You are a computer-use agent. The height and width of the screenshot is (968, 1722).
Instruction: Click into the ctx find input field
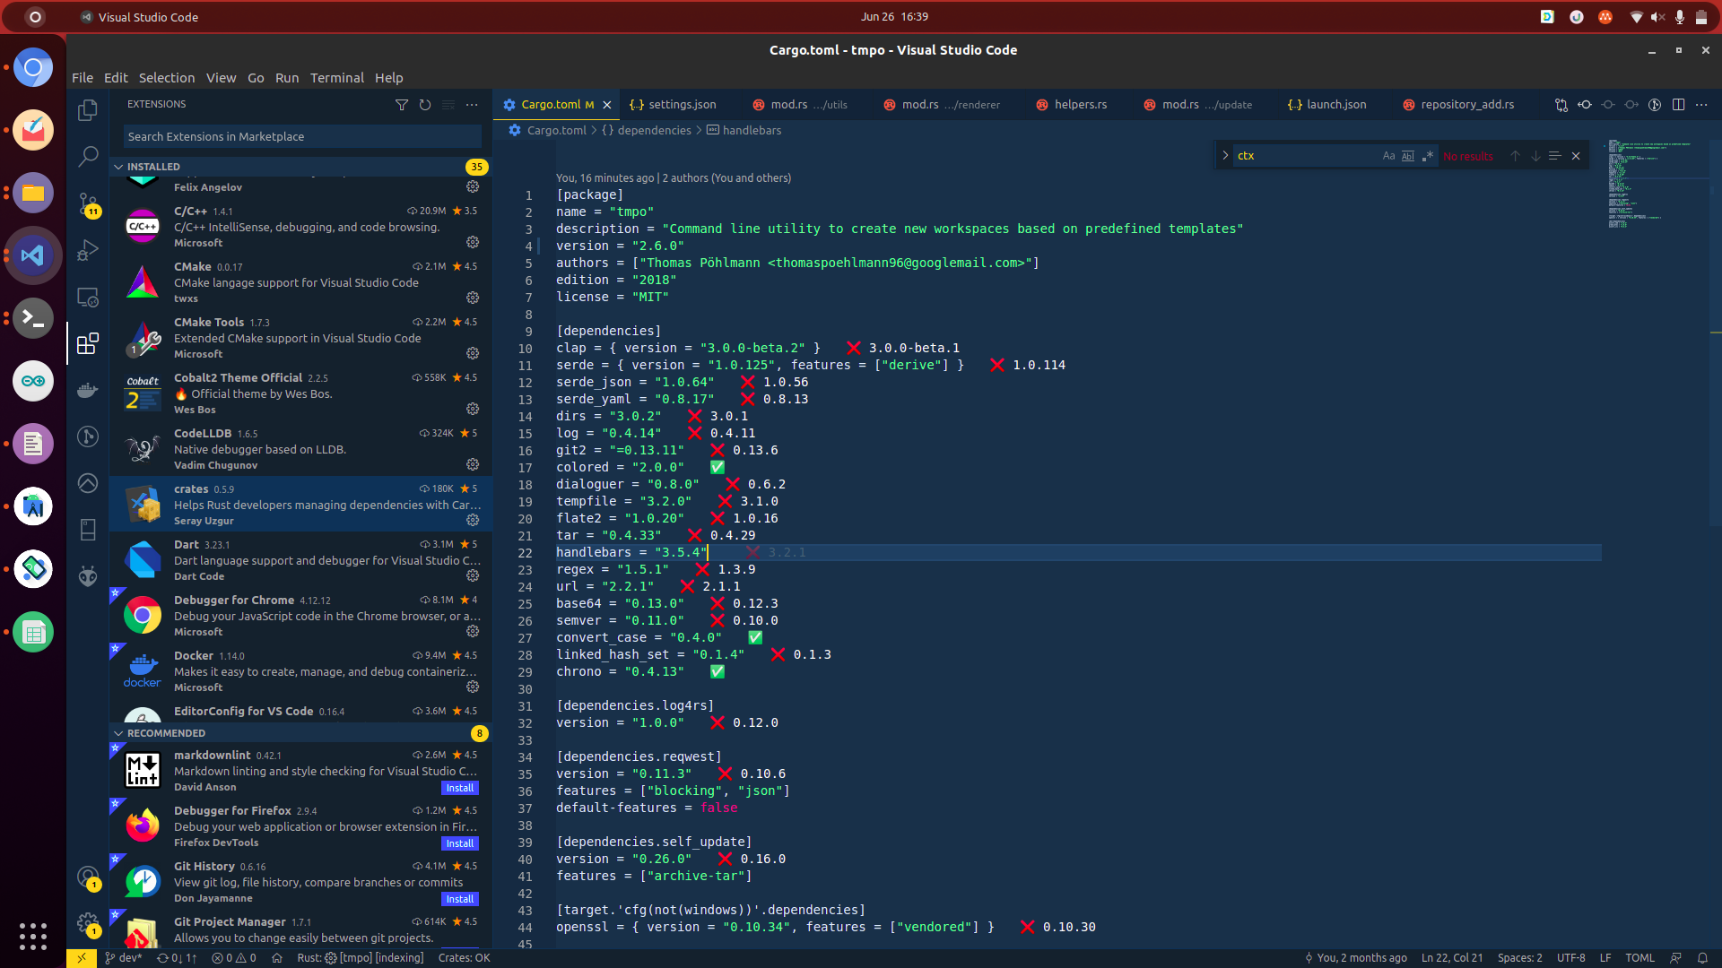(x=1305, y=156)
